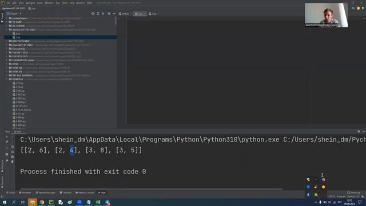This screenshot has height=206, width=366.
Task: Click the orange round icon beside search
Action: 359,8
